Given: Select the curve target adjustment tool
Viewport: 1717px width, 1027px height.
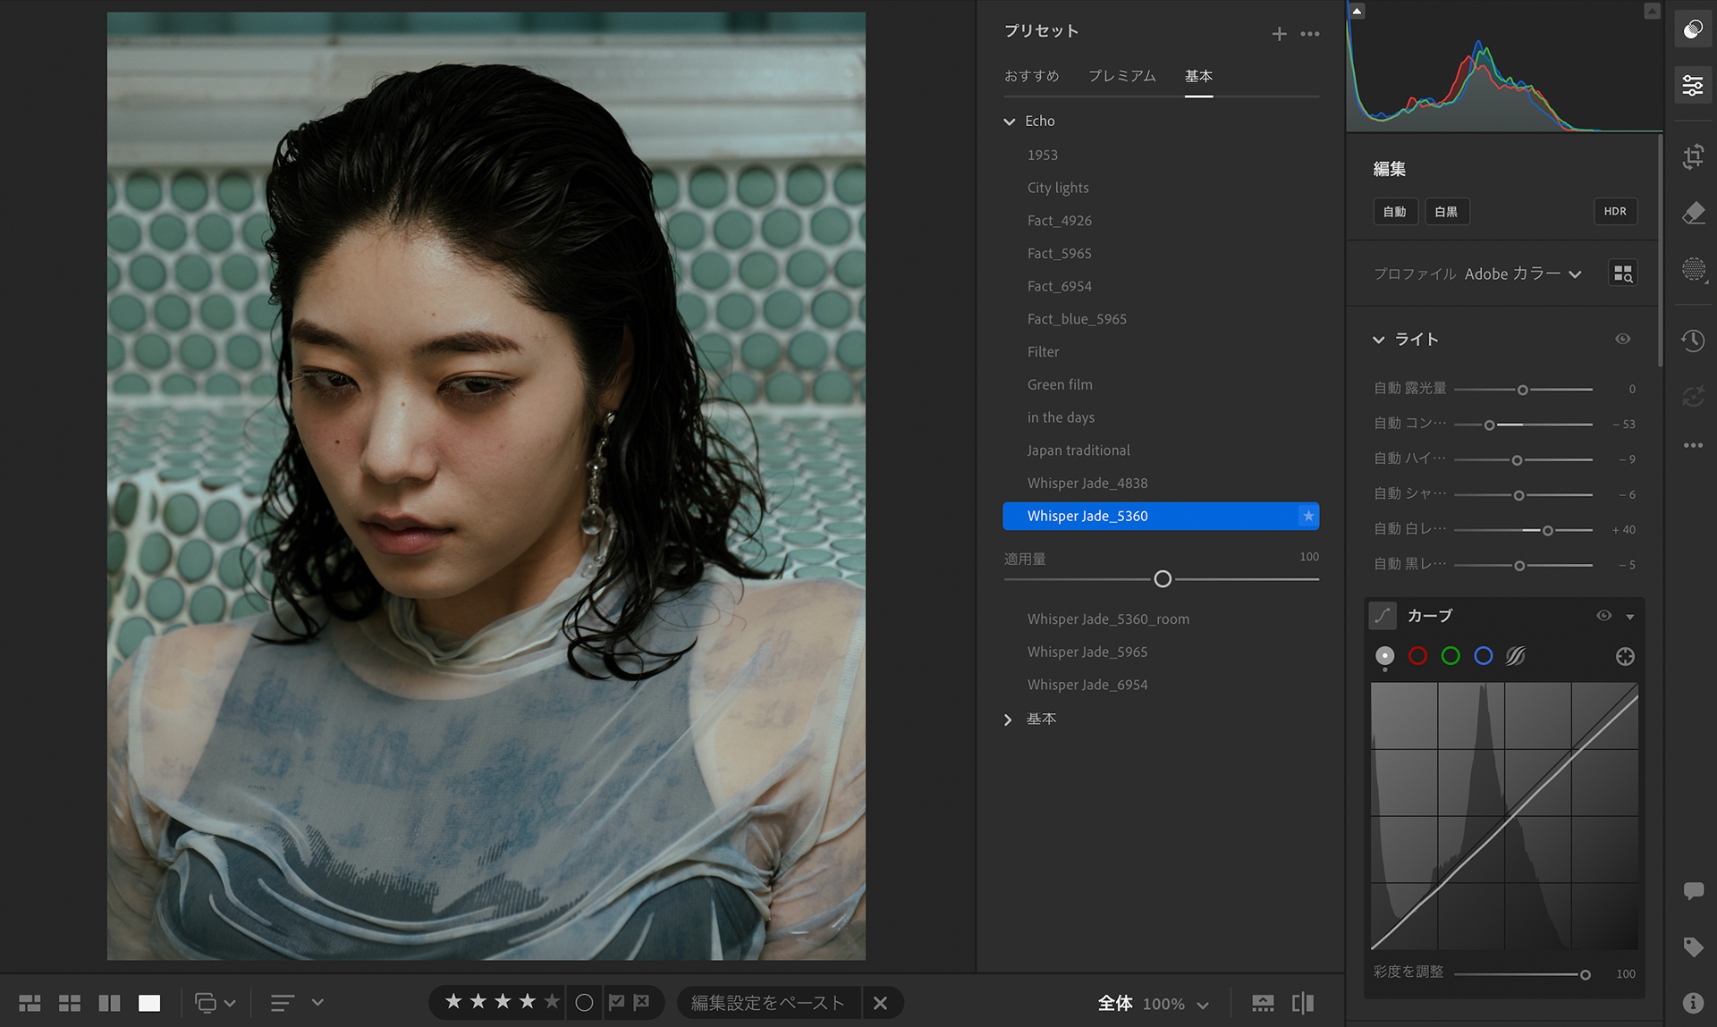Looking at the screenshot, I should (1625, 657).
